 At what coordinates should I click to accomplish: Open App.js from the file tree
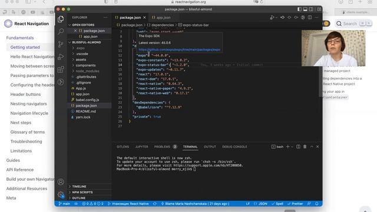(x=81, y=88)
